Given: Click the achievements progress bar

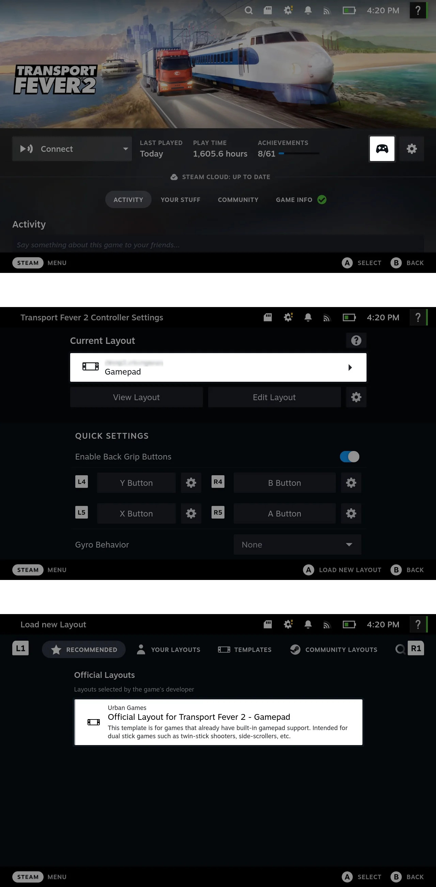Looking at the screenshot, I should [x=298, y=154].
